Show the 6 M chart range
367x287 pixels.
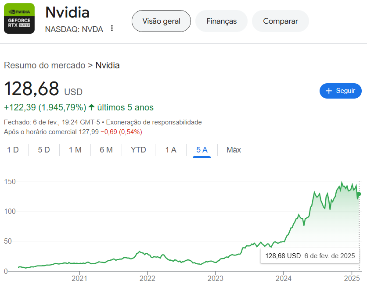tap(106, 150)
